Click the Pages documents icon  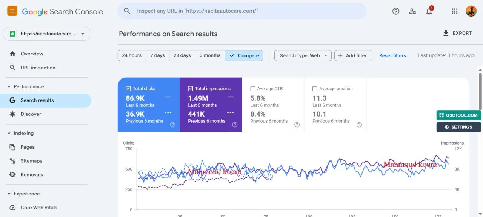pos(12,147)
